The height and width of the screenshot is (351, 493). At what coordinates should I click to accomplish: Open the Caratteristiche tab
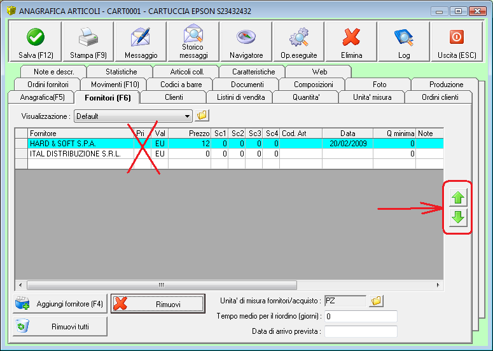click(x=253, y=72)
